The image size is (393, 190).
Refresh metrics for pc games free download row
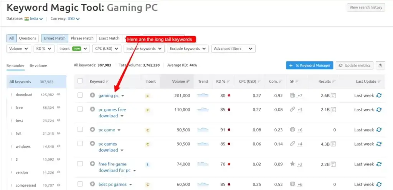pyautogui.click(x=379, y=110)
